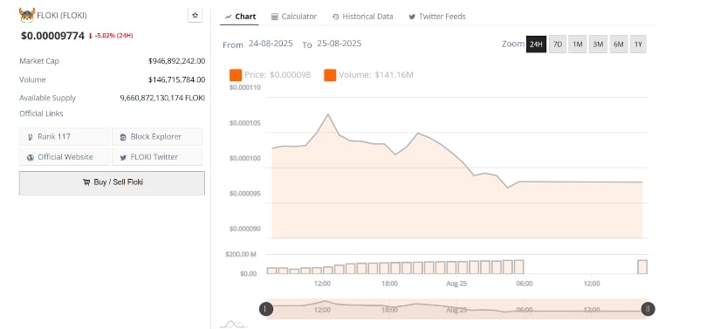Screen dimensions: 720x329
Task: Switch to the Twitter Feeds tab
Action: click(437, 16)
